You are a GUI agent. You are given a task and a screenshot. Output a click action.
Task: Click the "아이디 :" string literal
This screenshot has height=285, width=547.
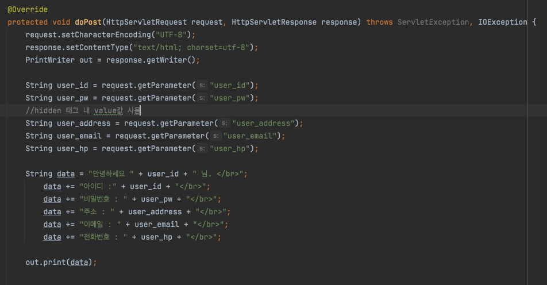click(x=98, y=186)
